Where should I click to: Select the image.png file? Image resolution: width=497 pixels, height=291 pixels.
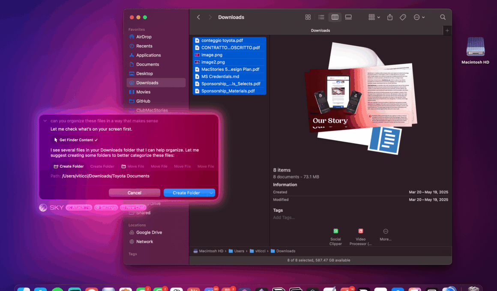(229, 55)
